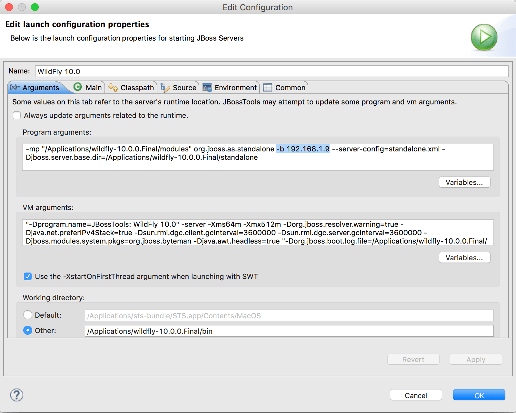Open the Classpath tab
Screen dimensions: 516x413
tap(131, 88)
